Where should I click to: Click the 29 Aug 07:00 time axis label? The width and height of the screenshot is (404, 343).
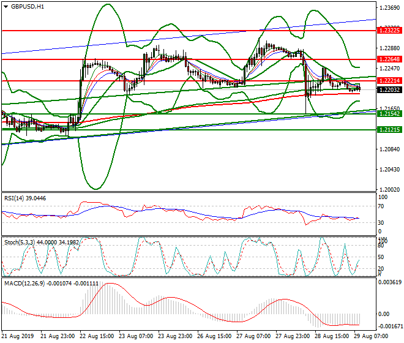pos(371,336)
